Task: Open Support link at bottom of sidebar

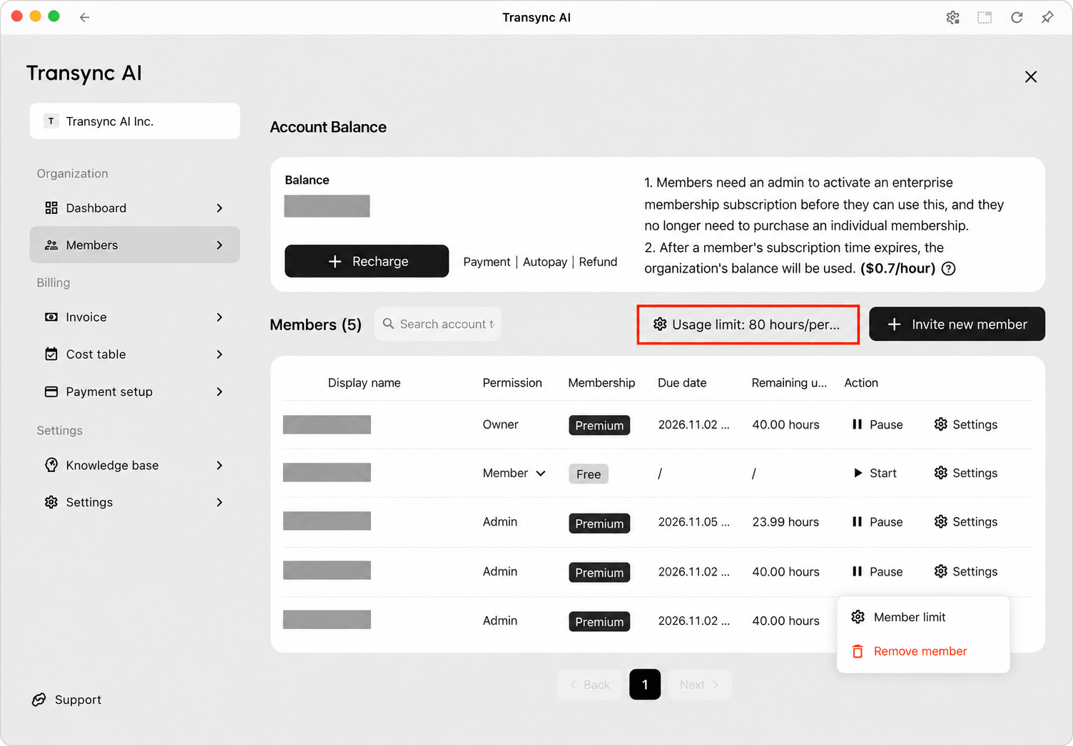Action: click(67, 700)
